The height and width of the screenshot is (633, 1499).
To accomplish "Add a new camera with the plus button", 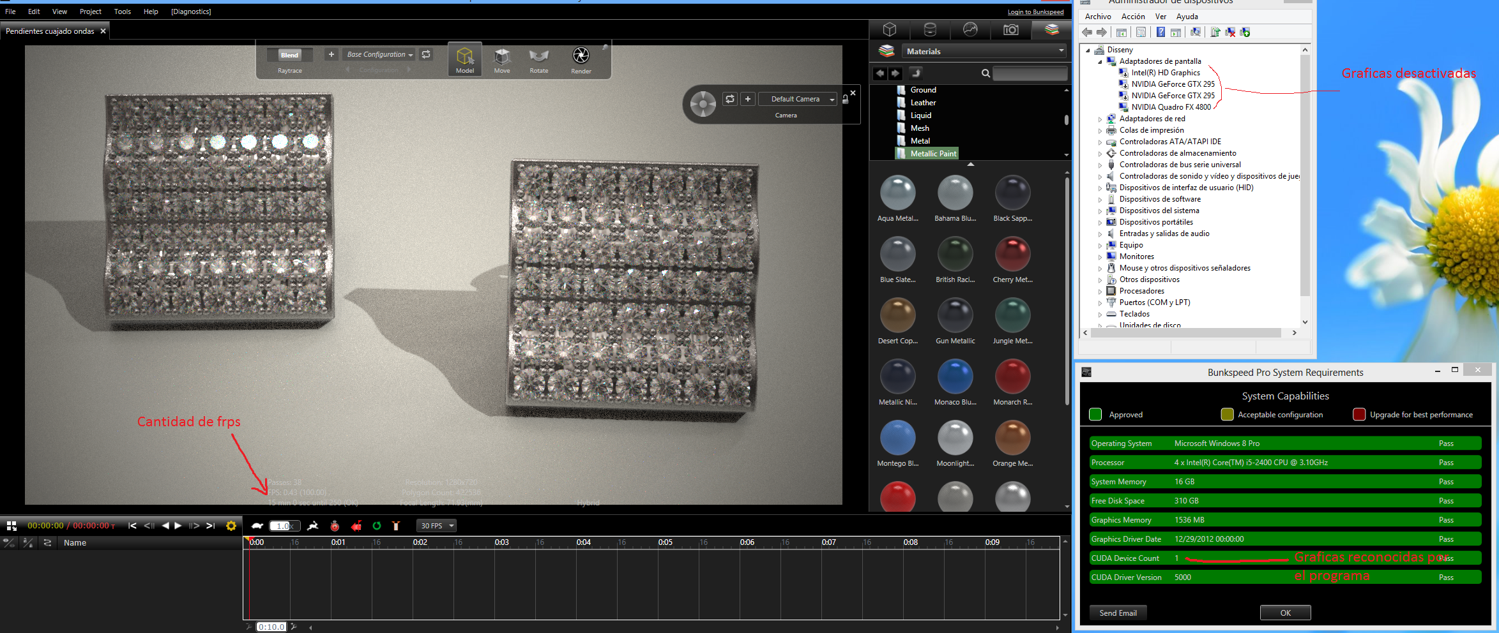I will point(748,99).
